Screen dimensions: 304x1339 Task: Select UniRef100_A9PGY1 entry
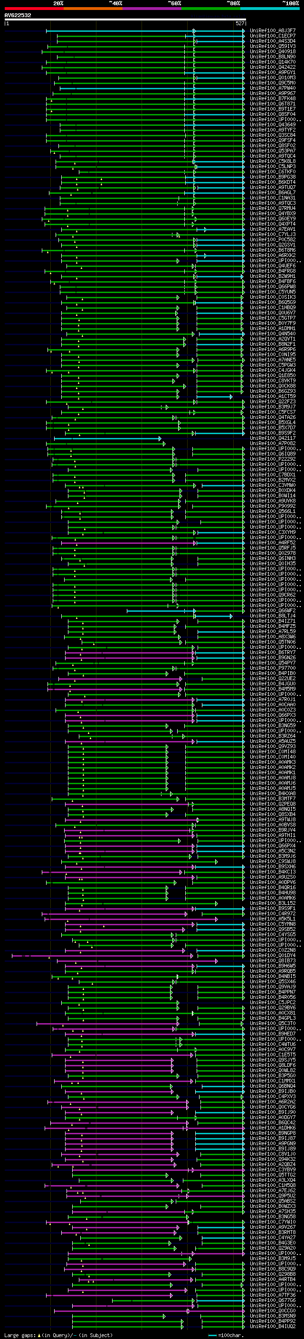point(273,72)
